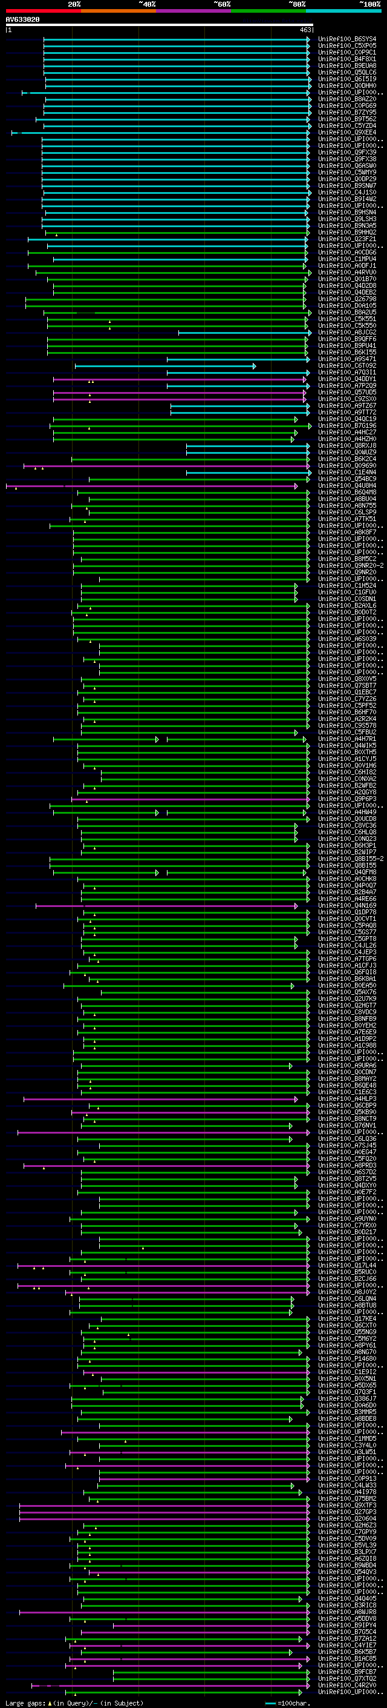
Task: Select subject label UniRef100_Q9NR20-2
Action: [x=351, y=565]
